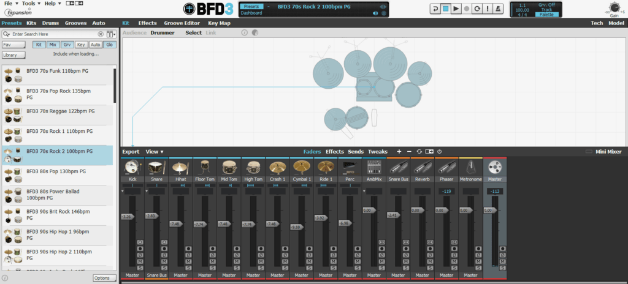Select the Drummer perspective view
Screen dimensions: 628x284
coord(163,33)
